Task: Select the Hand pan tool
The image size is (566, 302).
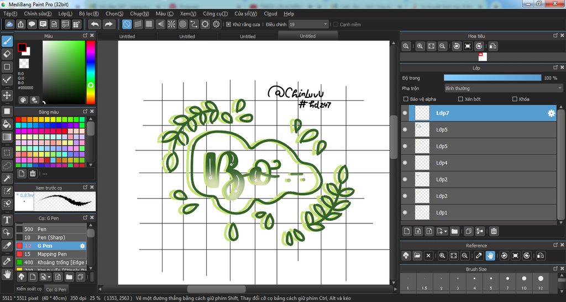Action: tap(7, 274)
